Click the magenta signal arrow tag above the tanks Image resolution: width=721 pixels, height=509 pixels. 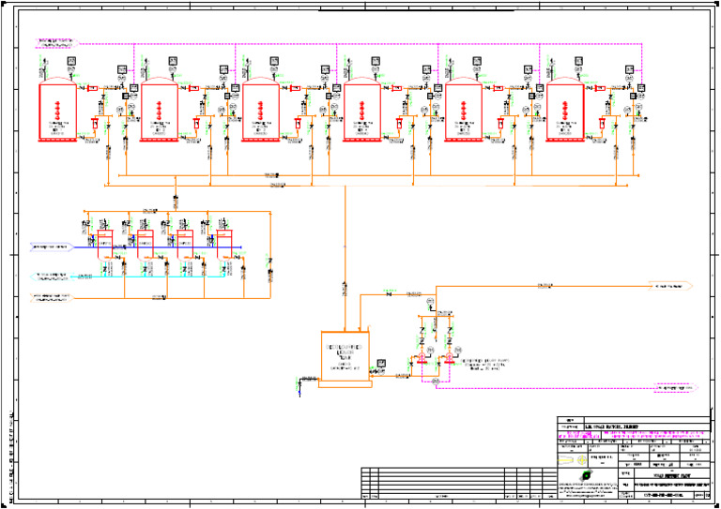pyautogui.click(x=57, y=43)
